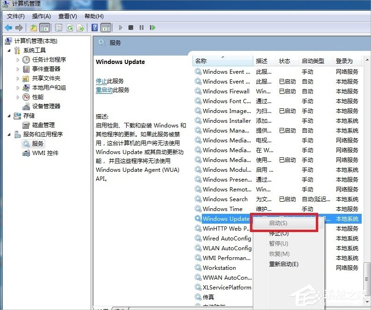The image size is (371, 310).
Task: Click the Back arrow toolbar icon
Action: (8, 28)
